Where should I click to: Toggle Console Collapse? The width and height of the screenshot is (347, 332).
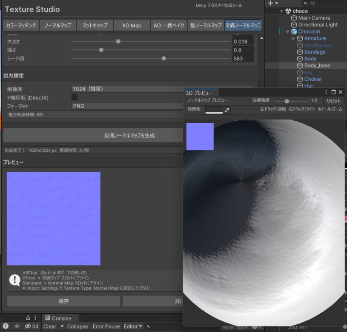pyautogui.click(x=77, y=326)
